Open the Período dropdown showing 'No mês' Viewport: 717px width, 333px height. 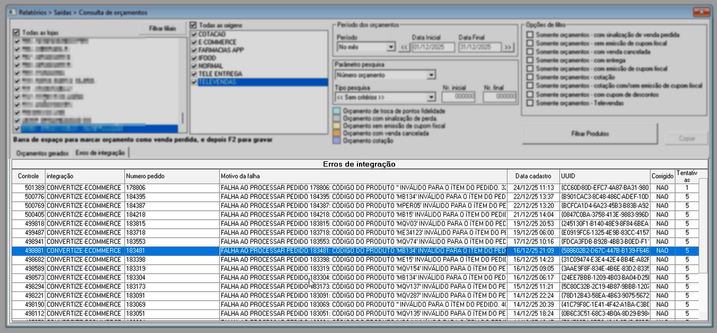tap(366, 47)
